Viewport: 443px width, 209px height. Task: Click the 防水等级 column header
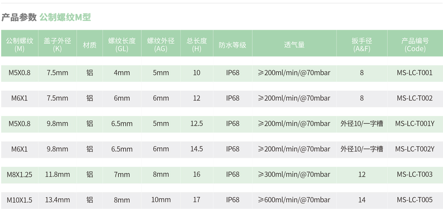232,45
